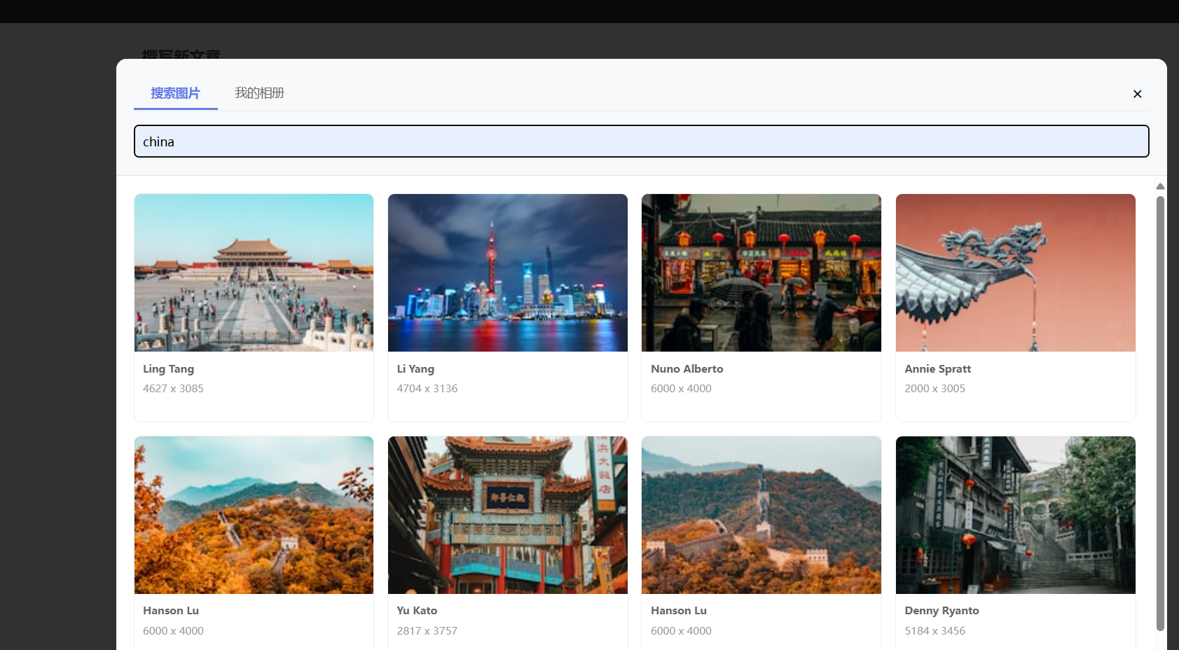Close the image picker dialog
Image resolution: width=1179 pixels, height=650 pixels.
[x=1137, y=94]
